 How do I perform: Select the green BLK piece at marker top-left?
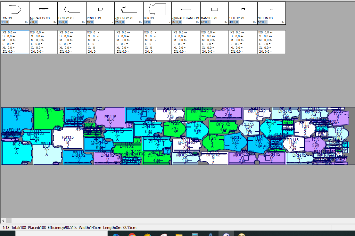coord(49,119)
